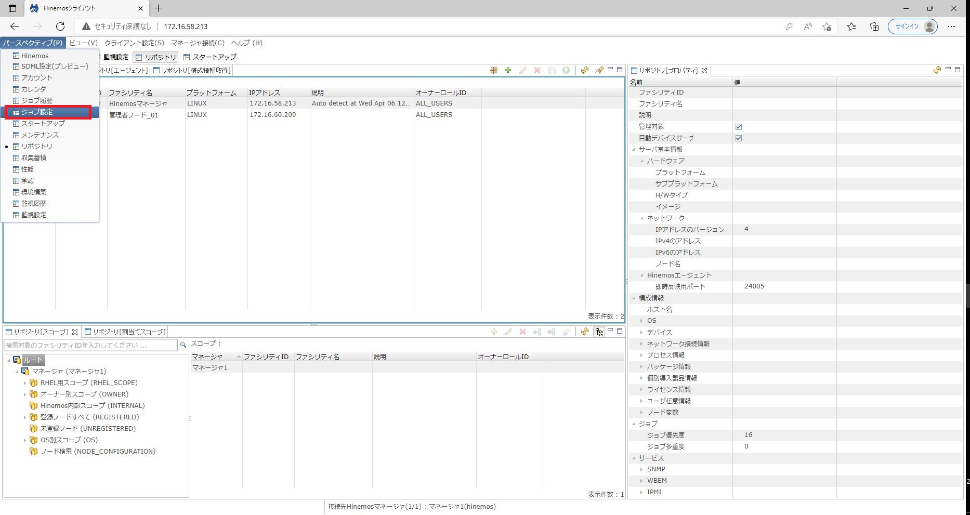
Task: Click the assign-node icon in scope toolbar
Action: coord(537,332)
